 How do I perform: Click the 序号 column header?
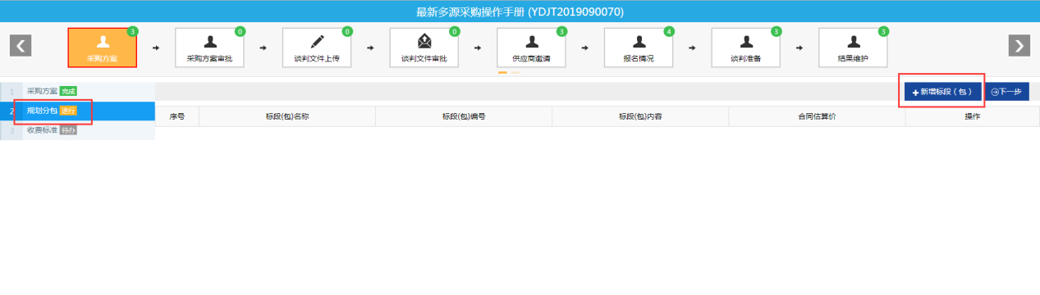[177, 117]
